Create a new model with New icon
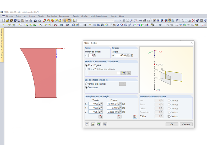This screenshot has width=207, height=155. click(4, 20)
